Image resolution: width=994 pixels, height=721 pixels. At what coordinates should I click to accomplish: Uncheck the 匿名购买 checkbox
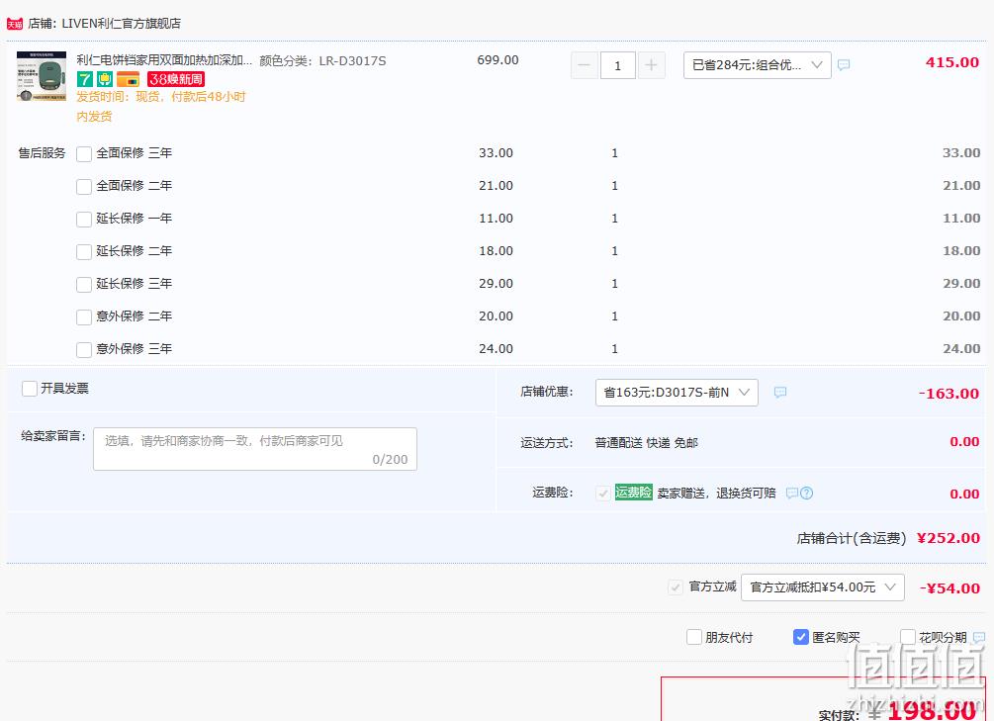(x=801, y=637)
